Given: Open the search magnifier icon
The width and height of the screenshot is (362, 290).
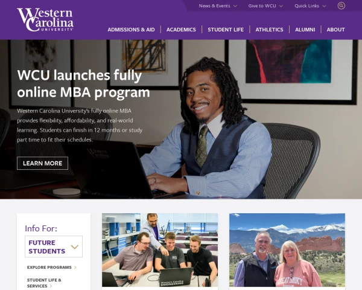Looking at the screenshot, I should pos(341,6).
